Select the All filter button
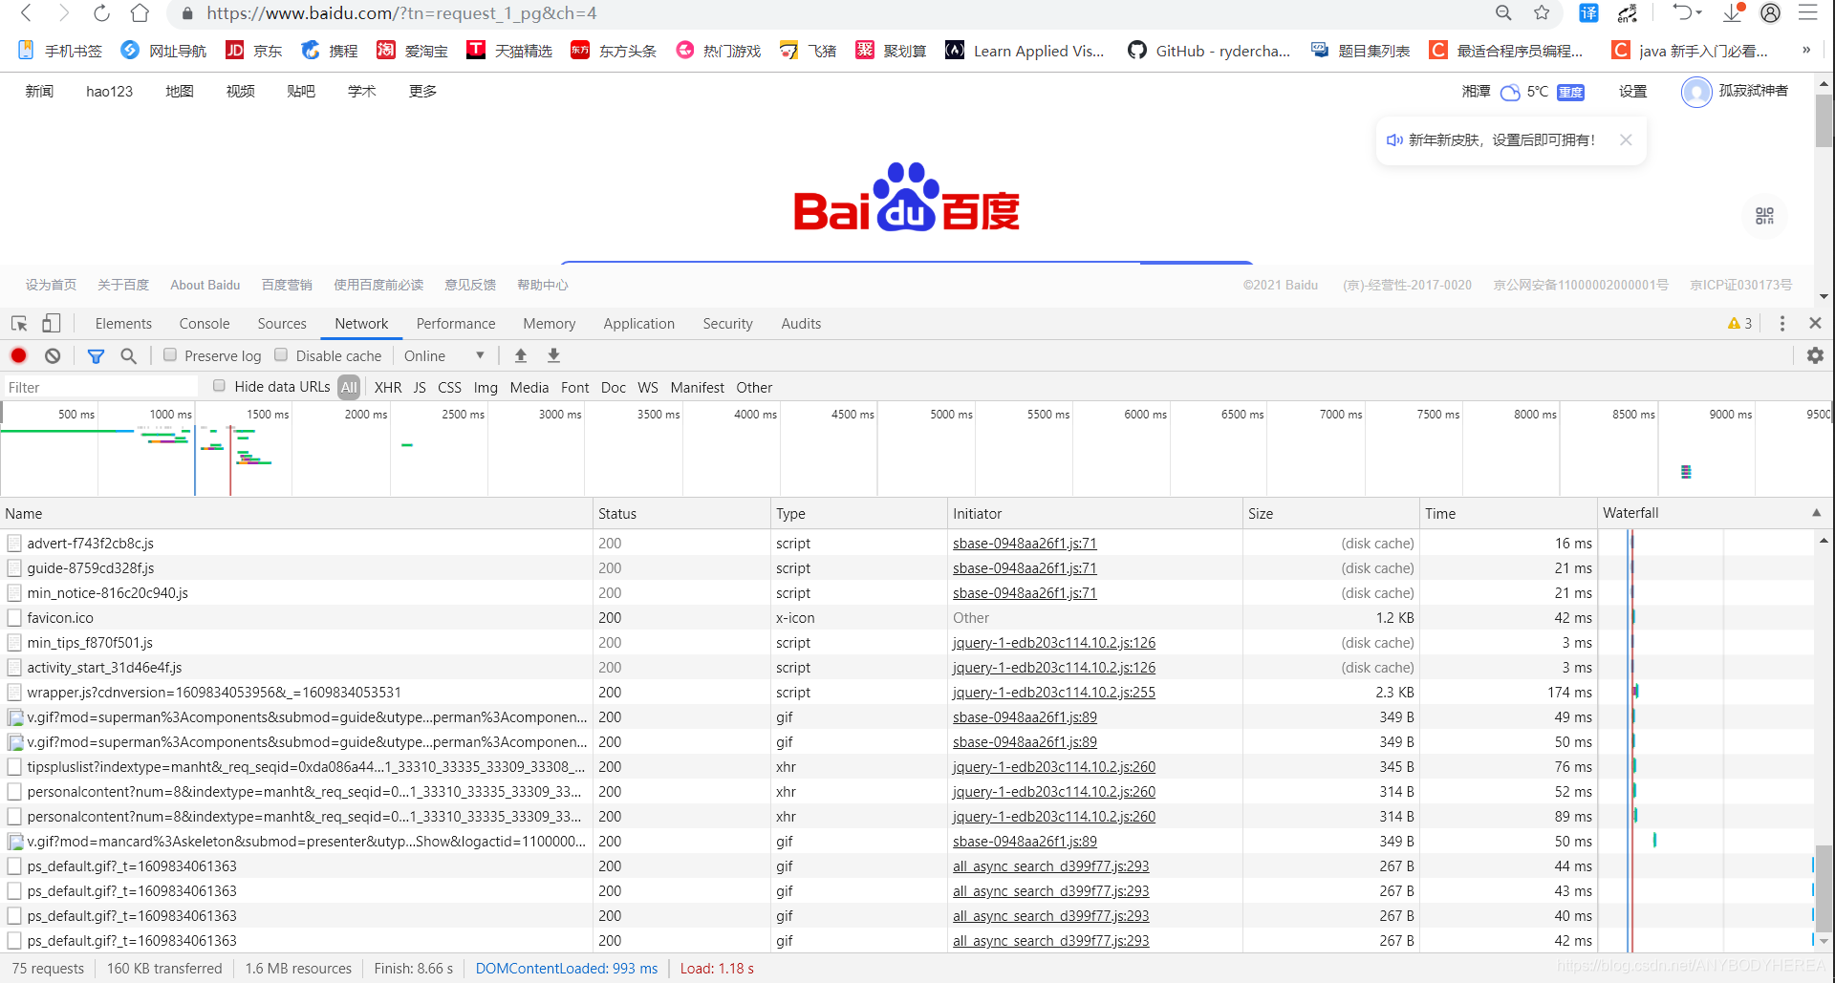 click(x=349, y=387)
